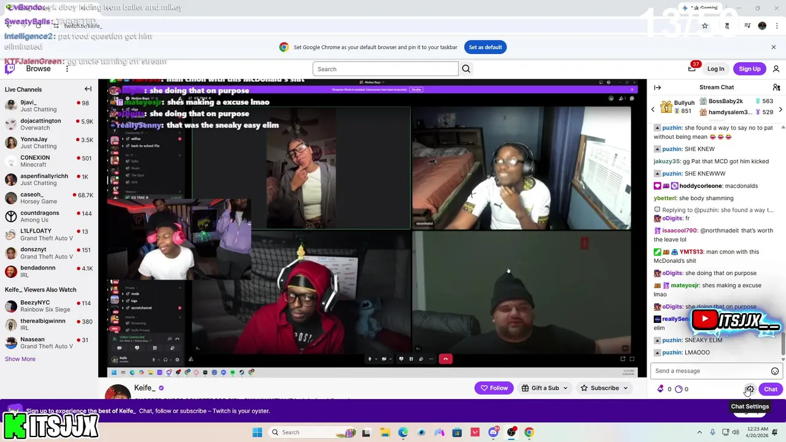The height and width of the screenshot is (442, 786).
Task: Collapse the Stream Chat panel
Action: tap(658, 87)
